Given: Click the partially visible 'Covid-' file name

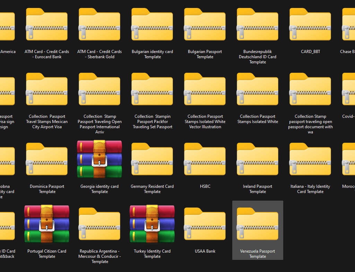Looking at the screenshot, I should point(348,116).
